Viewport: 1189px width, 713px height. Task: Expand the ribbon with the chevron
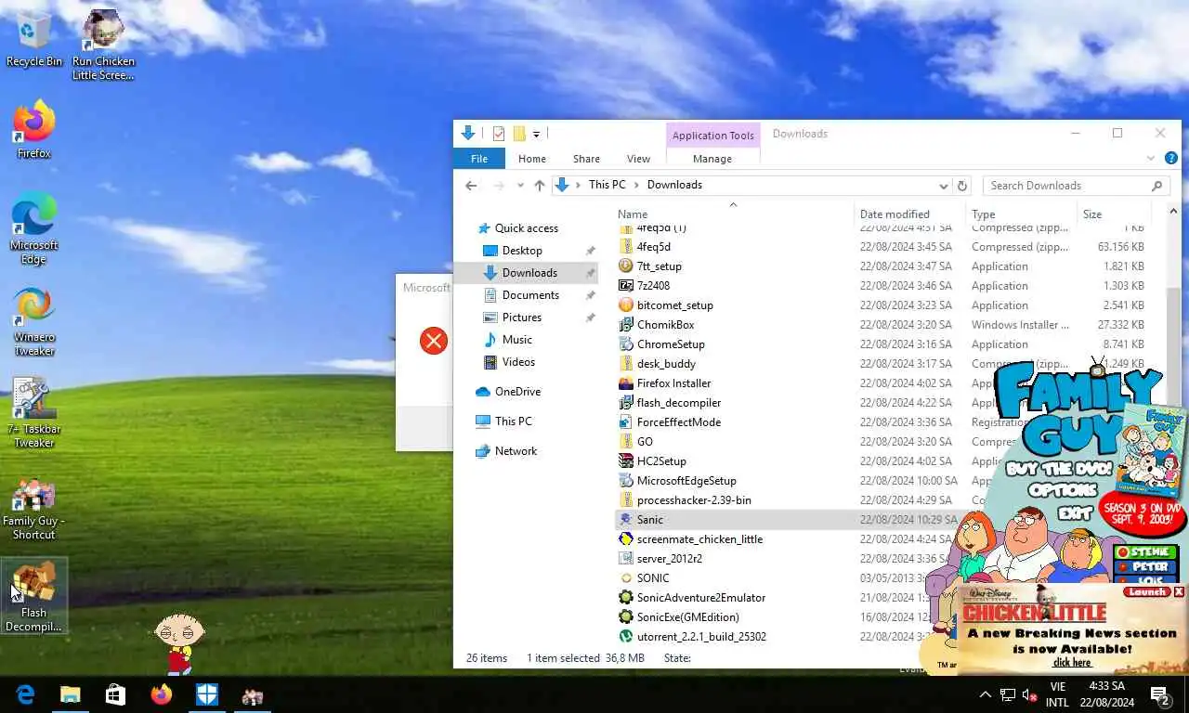(x=1151, y=159)
